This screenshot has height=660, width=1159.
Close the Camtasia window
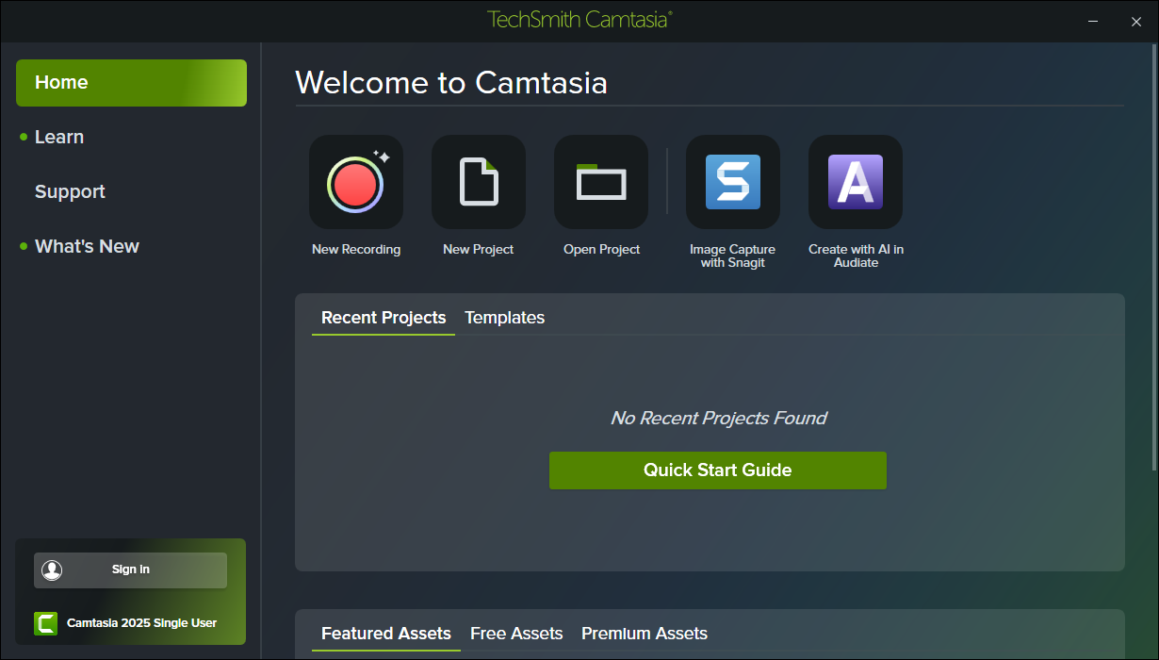[1136, 21]
